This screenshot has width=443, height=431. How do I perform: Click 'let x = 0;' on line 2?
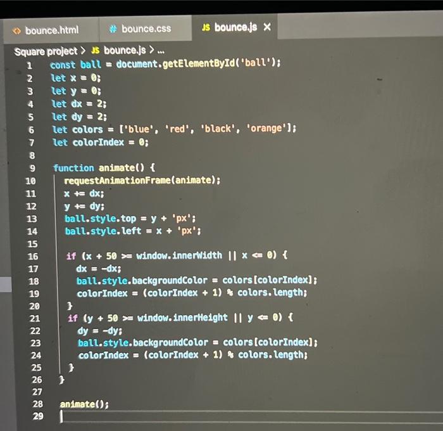tap(76, 78)
